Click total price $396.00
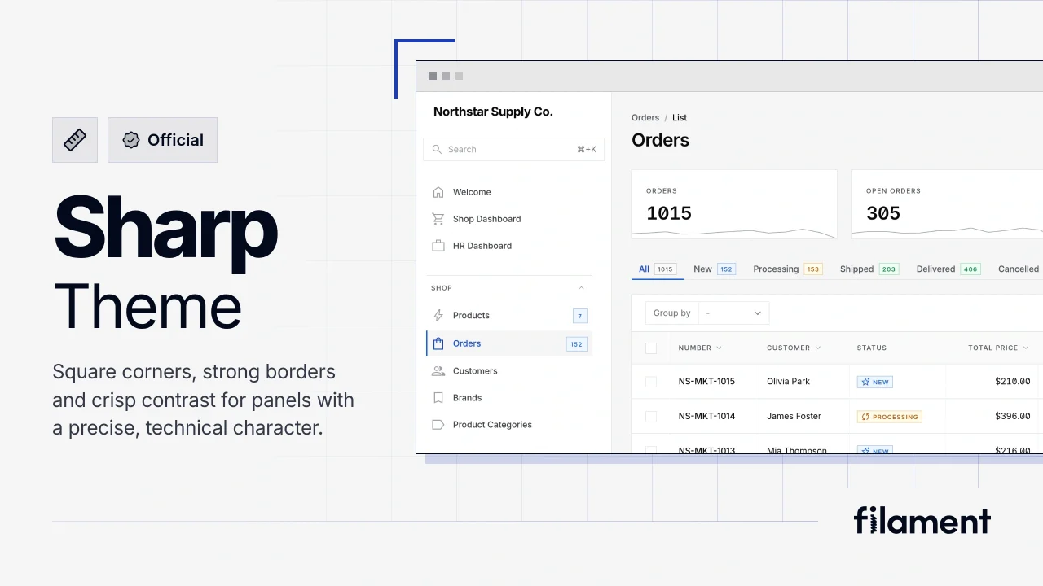Screen dimensions: 1043x586 (x=1013, y=417)
